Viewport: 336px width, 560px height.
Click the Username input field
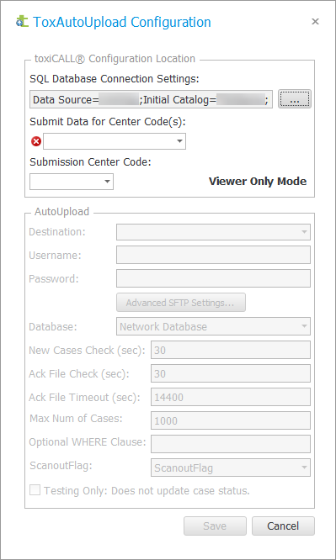213,255
